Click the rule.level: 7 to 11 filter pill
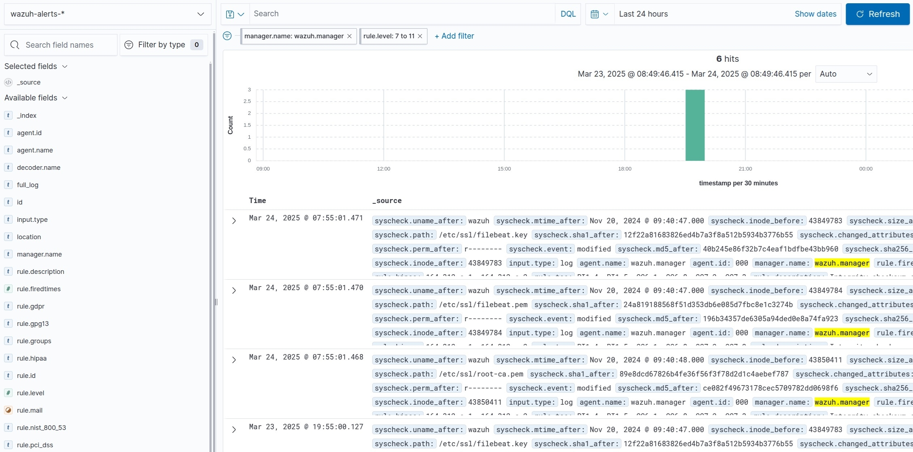The height and width of the screenshot is (452, 913). [389, 36]
